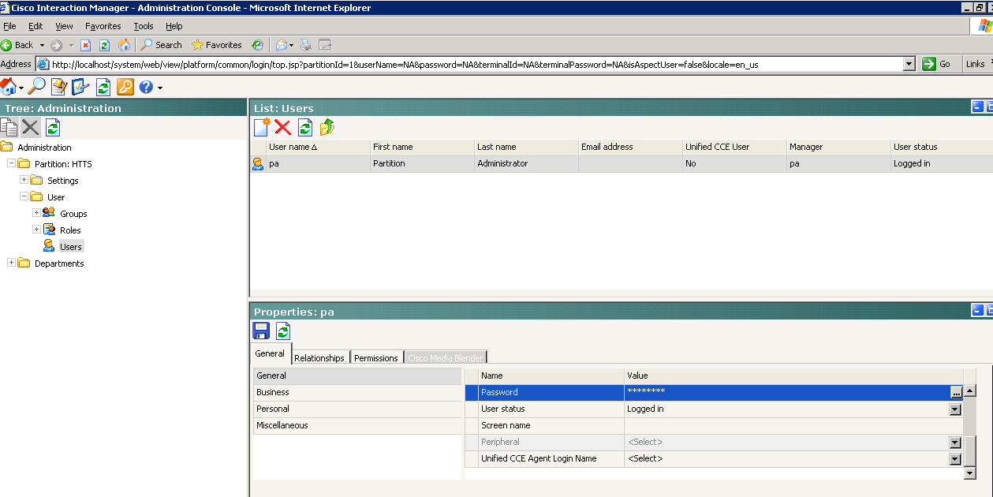Viewport: 993px width, 497px height.
Task: Expand the Roles node
Action: click(x=36, y=230)
